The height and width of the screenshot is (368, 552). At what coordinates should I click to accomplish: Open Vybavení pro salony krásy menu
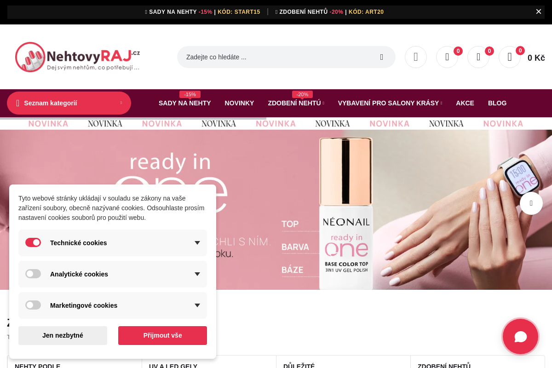(x=388, y=103)
